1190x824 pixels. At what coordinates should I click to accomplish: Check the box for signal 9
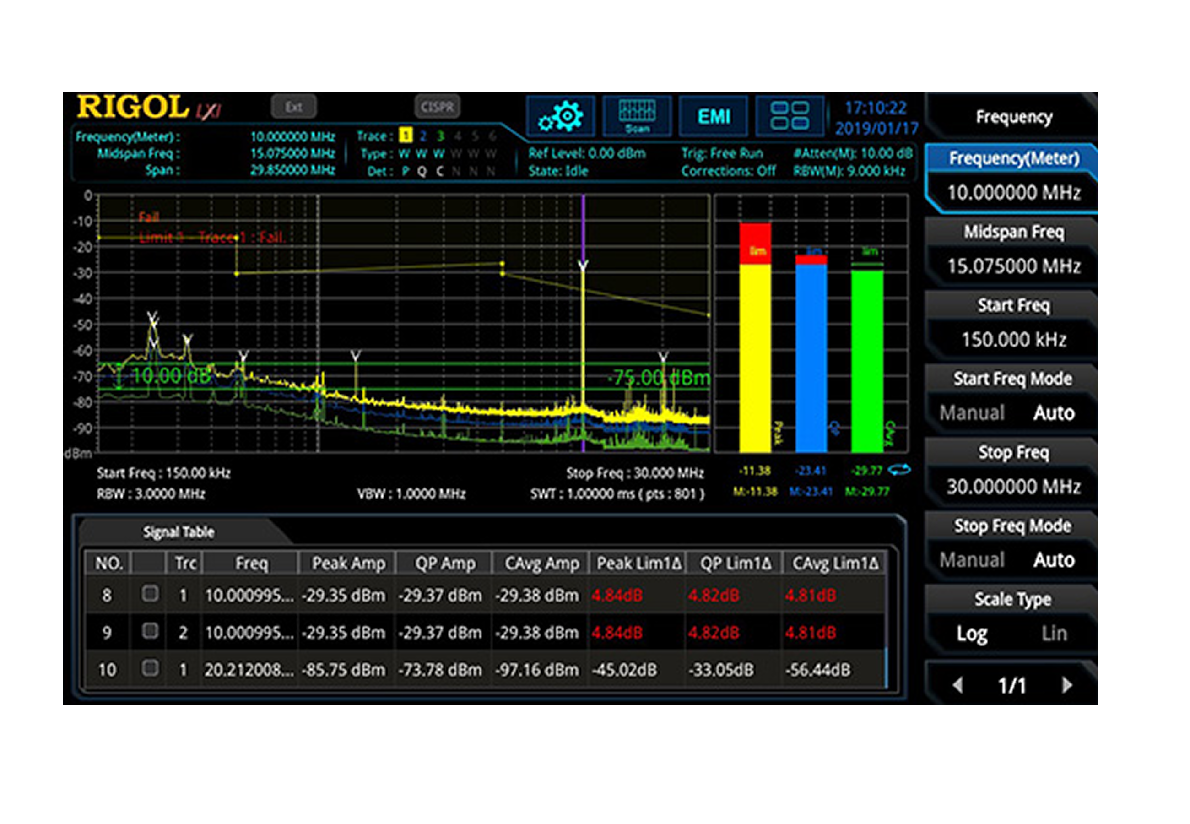(150, 631)
